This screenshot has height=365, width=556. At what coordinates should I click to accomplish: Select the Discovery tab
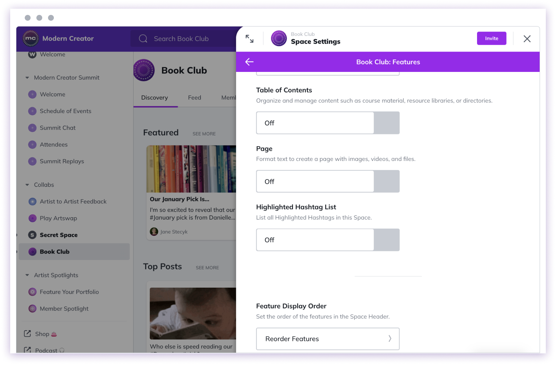(155, 98)
